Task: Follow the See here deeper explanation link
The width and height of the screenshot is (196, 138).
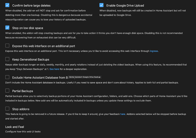Action: (54, 69)
